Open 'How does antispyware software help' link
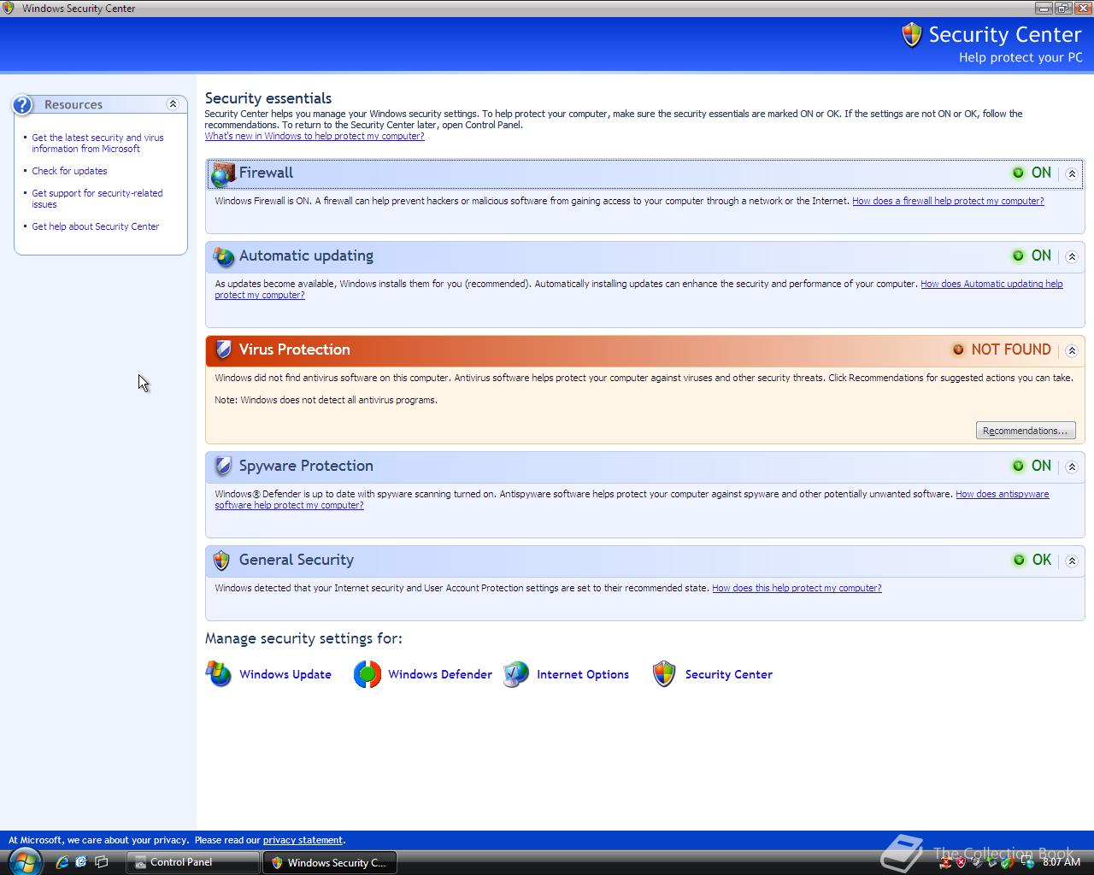Viewport: 1094px width, 875px height. point(1002,494)
